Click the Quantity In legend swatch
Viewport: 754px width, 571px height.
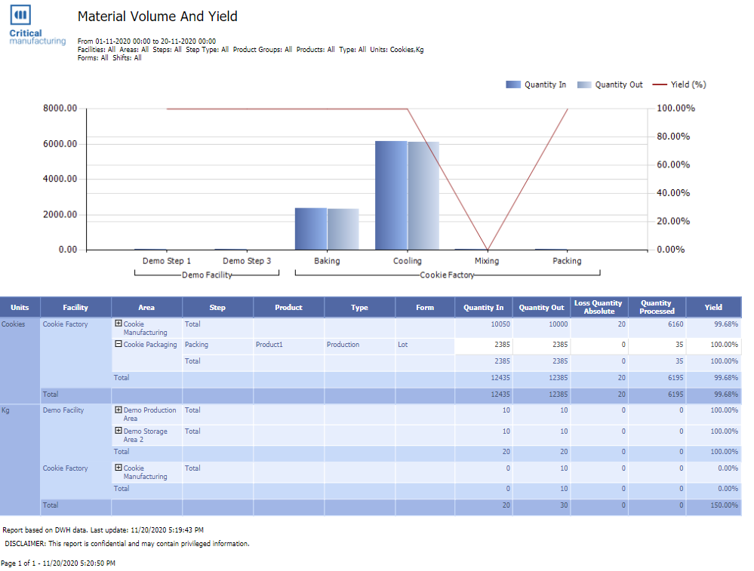pyautogui.click(x=513, y=84)
